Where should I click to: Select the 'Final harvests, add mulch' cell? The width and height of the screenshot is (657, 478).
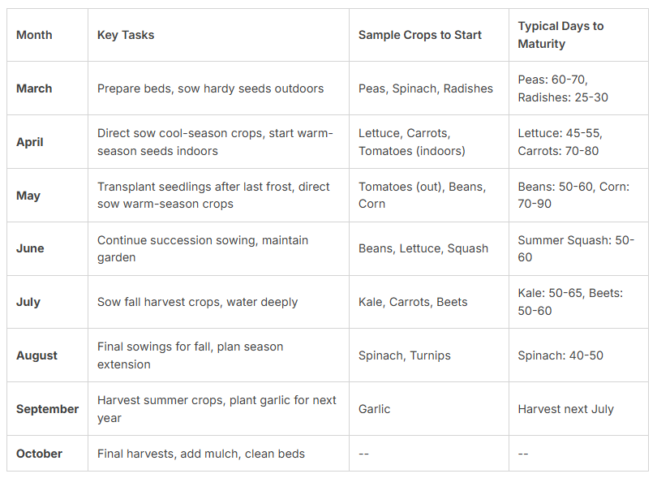click(x=201, y=454)
